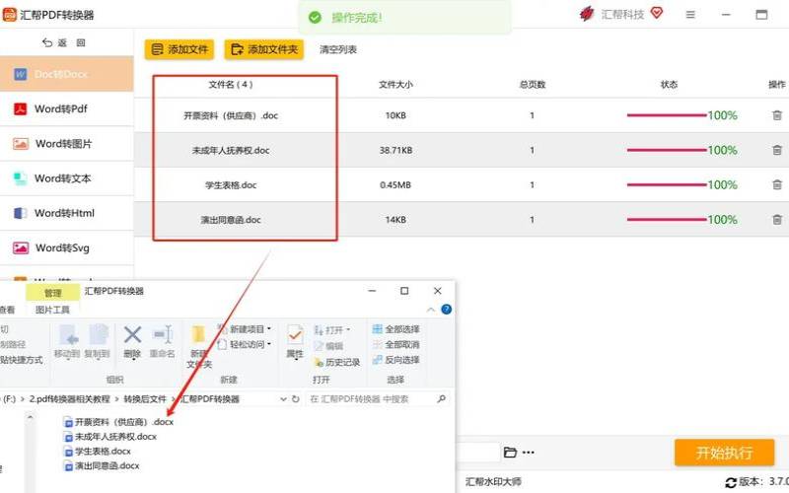Screen dimensions: 789x493
Task: Select Doc转Docx in the sidebar
Action: coord(66,74)
